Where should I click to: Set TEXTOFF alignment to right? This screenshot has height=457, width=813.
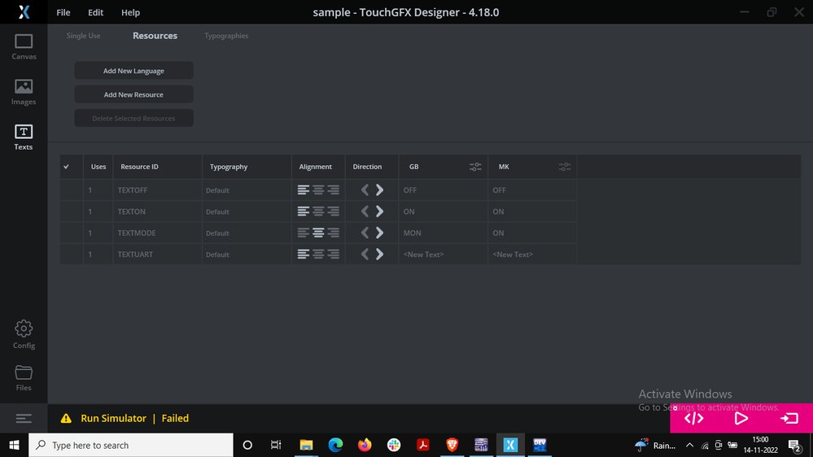tap(334, 190)
